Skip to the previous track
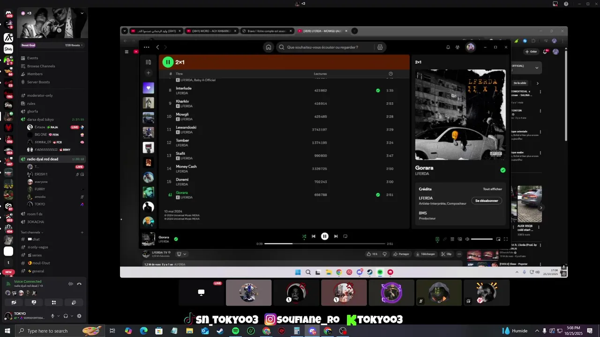The width and height of the screenshot is (600, 337). 314,236
